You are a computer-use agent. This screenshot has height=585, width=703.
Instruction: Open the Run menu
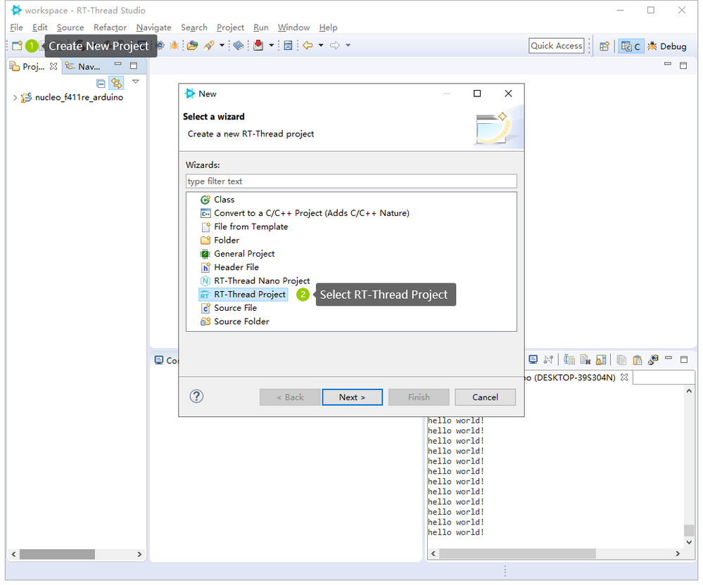pyautogui.click(x=261, y=27)
